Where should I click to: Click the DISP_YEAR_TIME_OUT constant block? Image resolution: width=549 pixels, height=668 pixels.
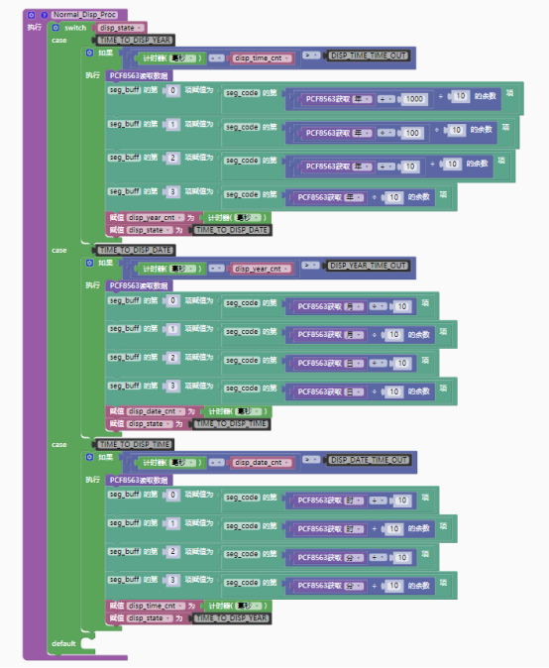(x=369, y=266)
